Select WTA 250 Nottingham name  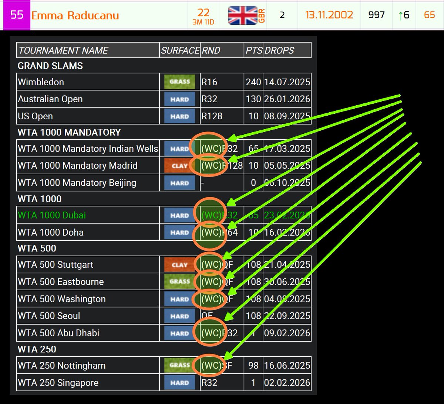pos(62,366)
